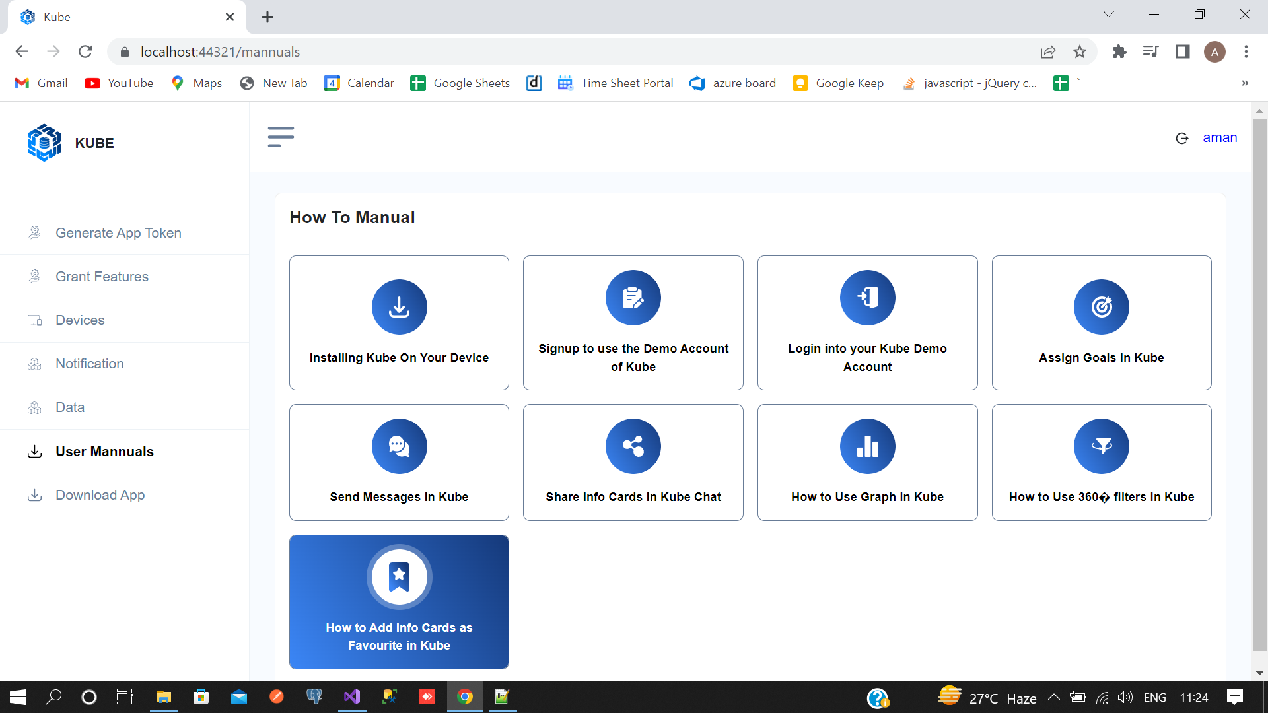The image size is (1268, 713).
Task: Bookmark this page with the star icon
Action: tap(1080, 51)
